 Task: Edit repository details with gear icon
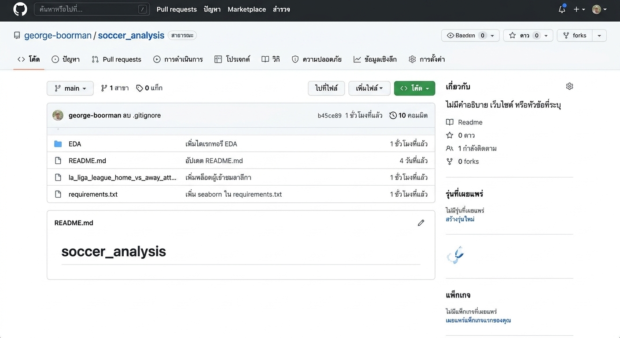click(x=569, y=86)
